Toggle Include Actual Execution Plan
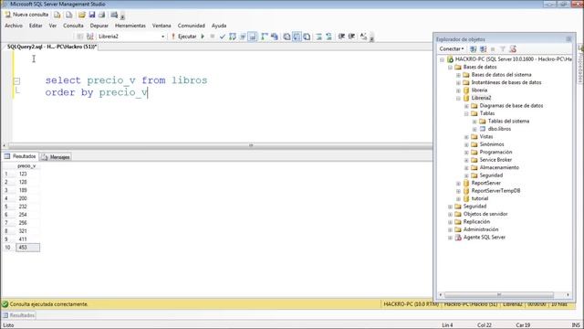The width and height of the screenshot is (584, 329). click(265, 37)
